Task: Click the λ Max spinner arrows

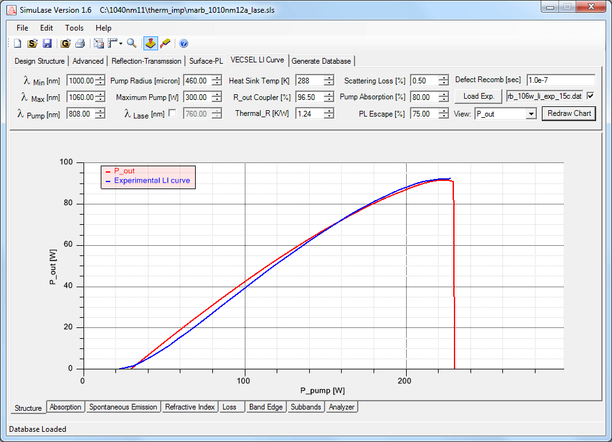Action: click(100, 97)
